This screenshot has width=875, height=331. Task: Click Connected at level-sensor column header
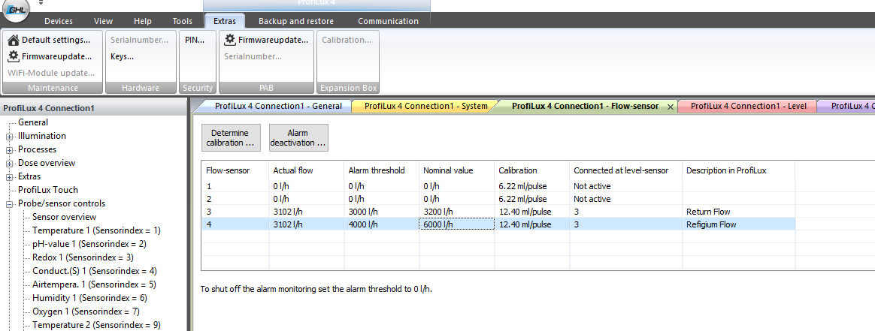tap(625, 170)
